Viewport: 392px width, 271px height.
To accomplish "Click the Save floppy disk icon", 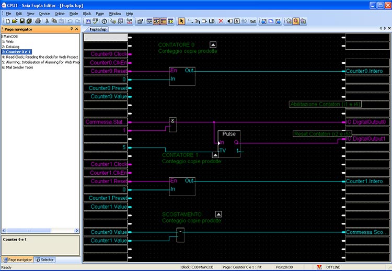I will [x=22, y=21].
